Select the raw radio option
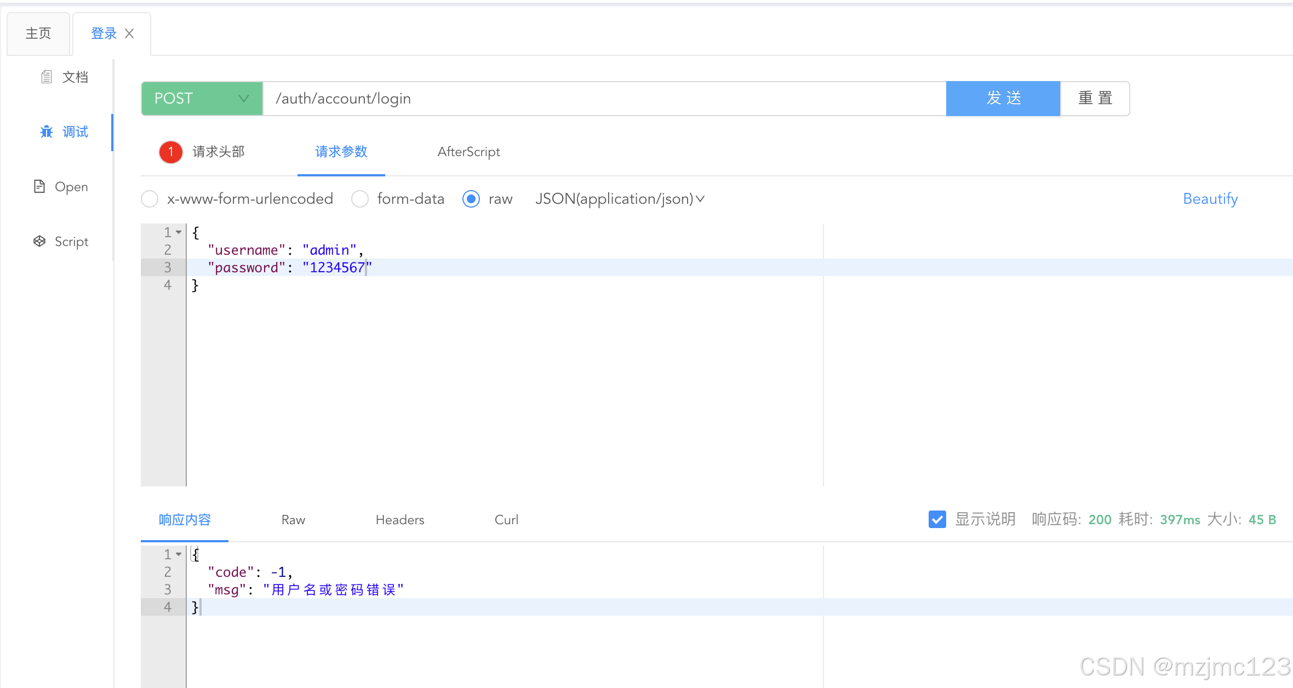This screenshot has width=1293, height=688. point(471,199)
